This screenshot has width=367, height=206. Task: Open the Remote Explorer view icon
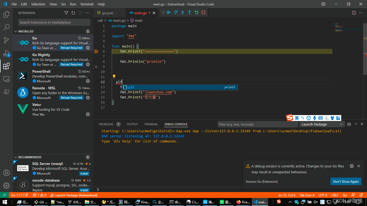tap(6, 79)
